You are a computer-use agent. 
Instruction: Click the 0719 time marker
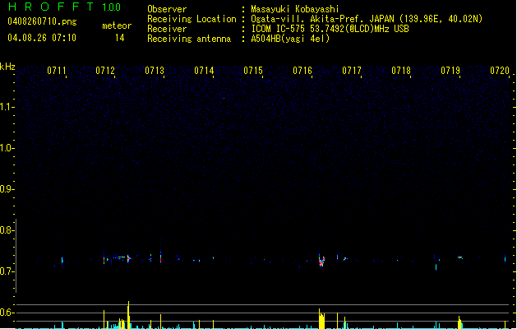point(450,71)
